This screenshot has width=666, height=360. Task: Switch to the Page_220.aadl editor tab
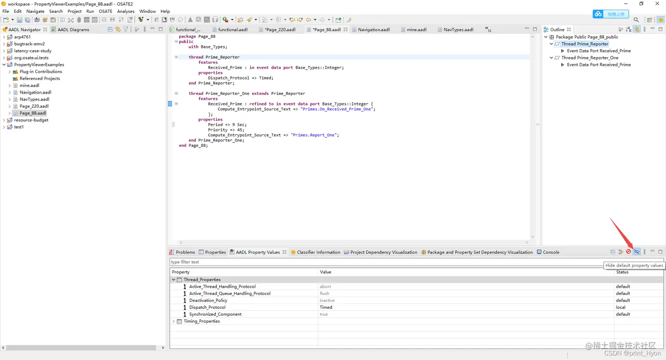tap(280, 29)
